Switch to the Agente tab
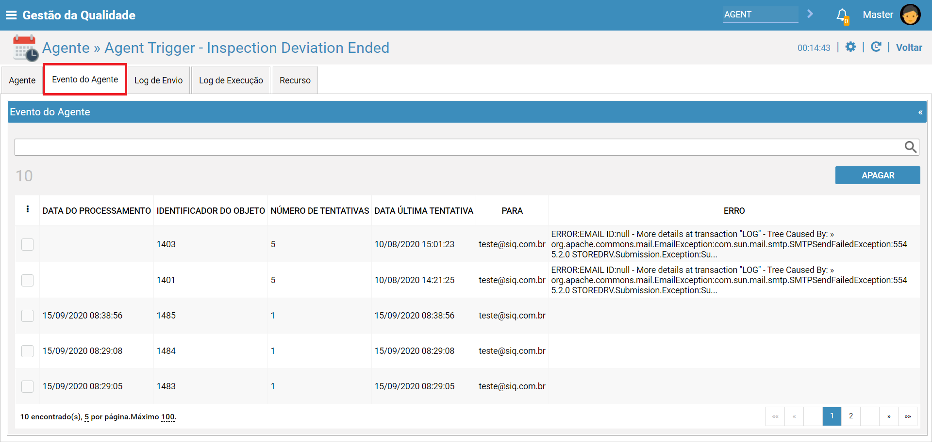The width and height of the screenshot is (932, 445). point(22,80)
